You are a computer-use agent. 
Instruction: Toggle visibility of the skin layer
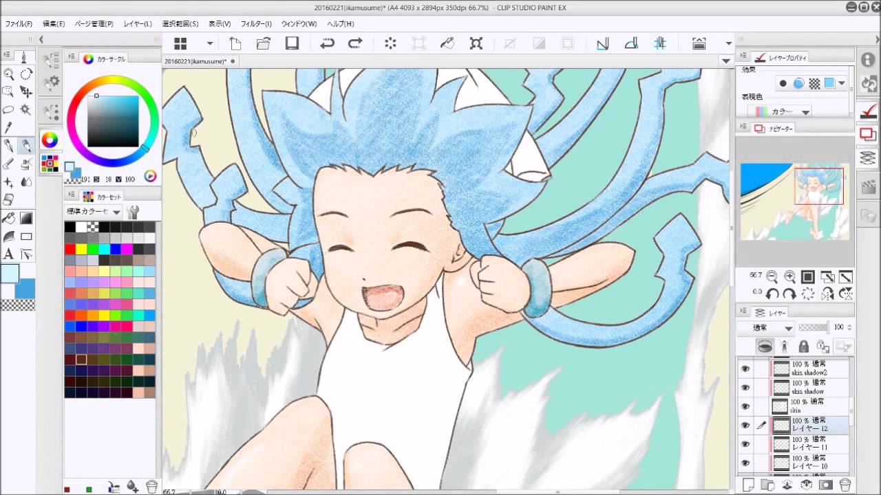[745, 406]
